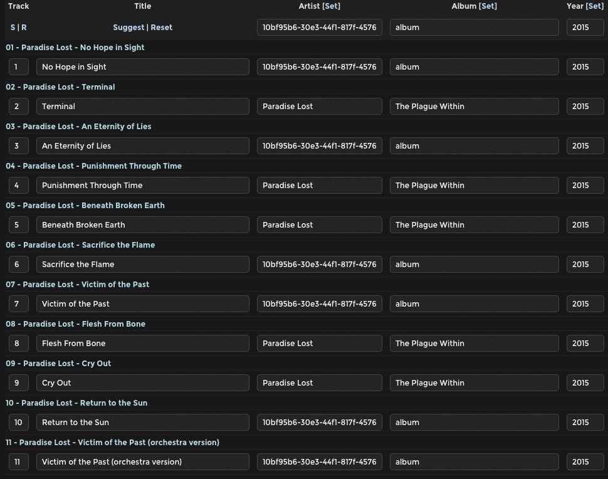Focus the top Album field in header row
Viewport: 608px width, 479px height.
point(474,28)
